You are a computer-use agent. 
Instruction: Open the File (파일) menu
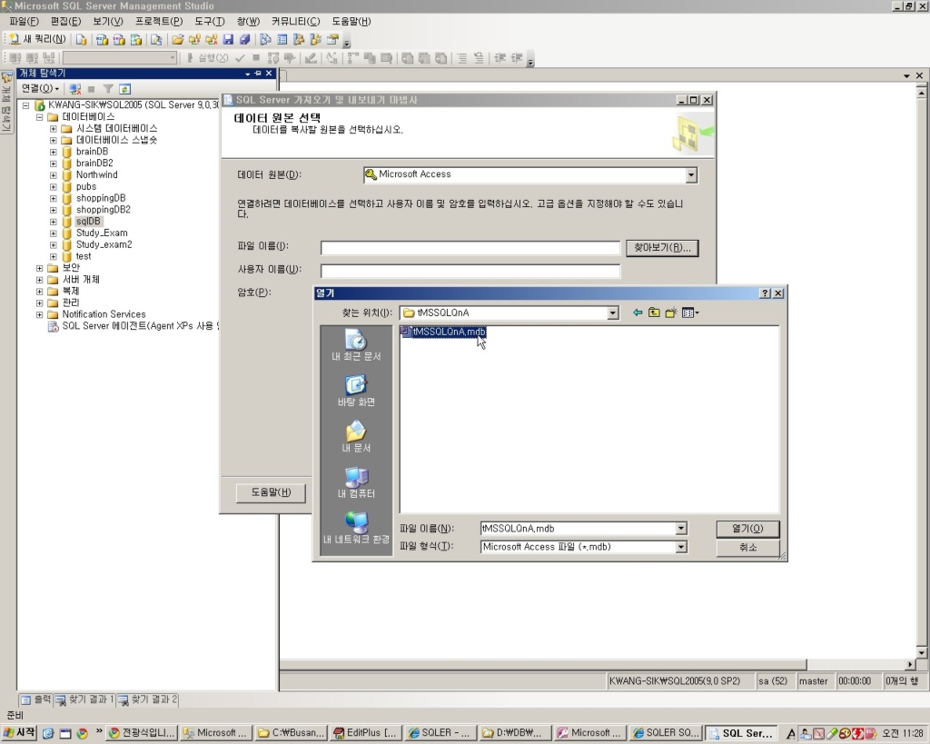point(24,22)
